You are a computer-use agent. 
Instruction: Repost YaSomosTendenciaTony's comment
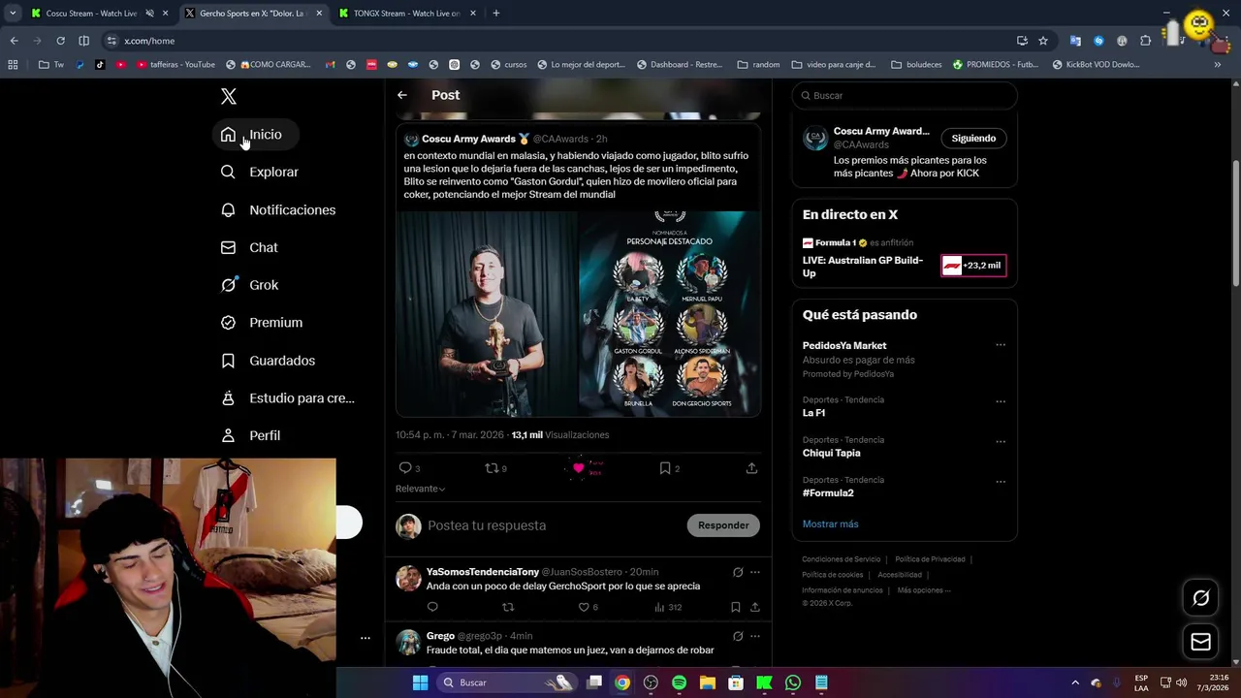pos(508,607)
